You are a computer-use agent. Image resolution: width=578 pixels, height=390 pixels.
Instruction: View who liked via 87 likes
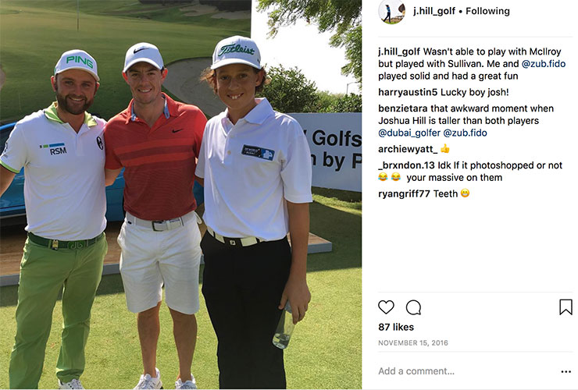click(x=396, y=327)
